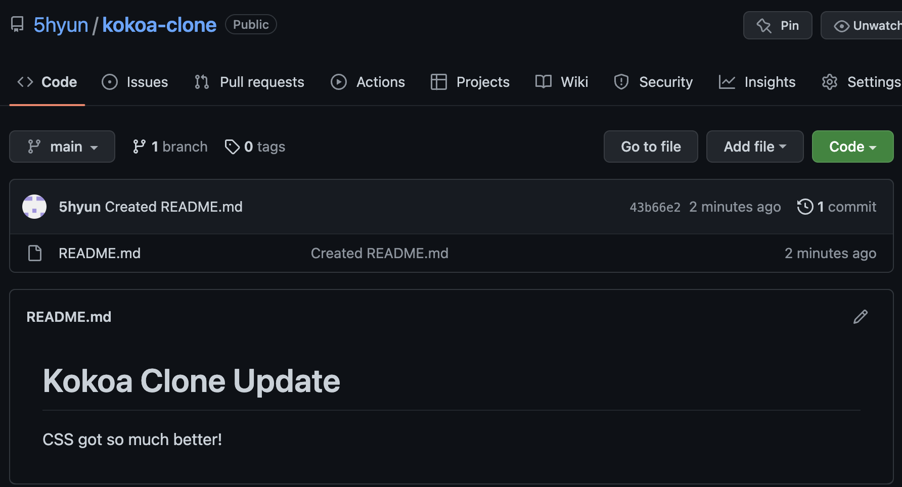Click the branch icon in main selector
902x487 pixels.
[x=34, y=147]
